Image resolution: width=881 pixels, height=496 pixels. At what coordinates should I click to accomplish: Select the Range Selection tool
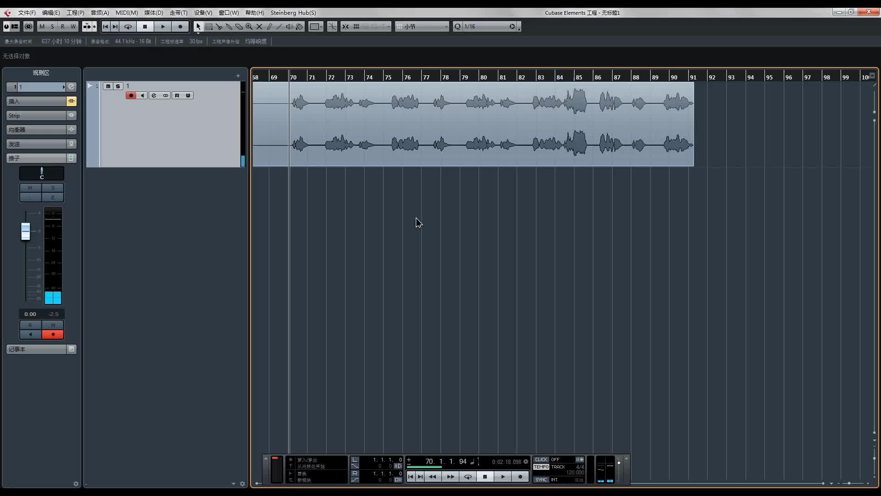[x=209, y=27]
